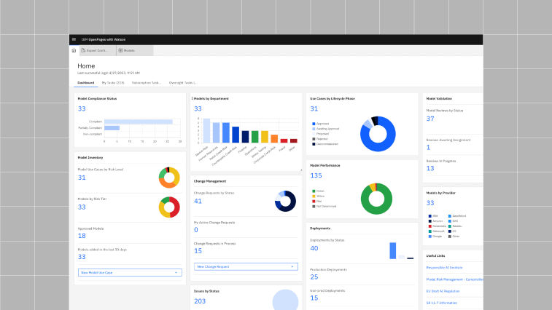Click Production Deployments count 25
This screenshot has height=310, width=552.
314,277
